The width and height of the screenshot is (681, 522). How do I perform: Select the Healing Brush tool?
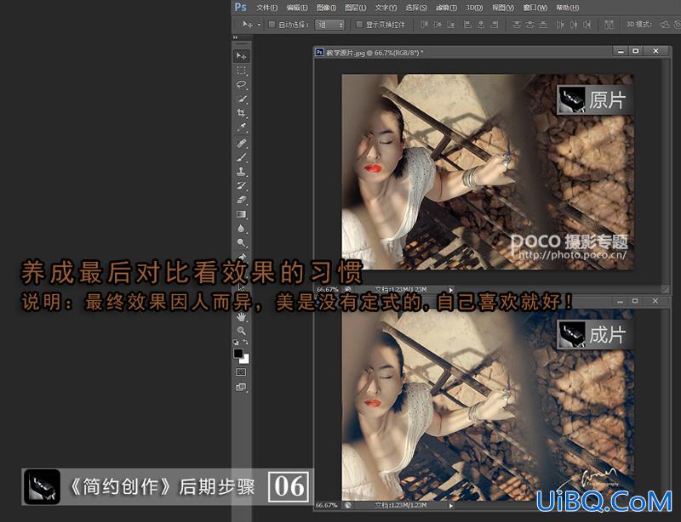241,143
